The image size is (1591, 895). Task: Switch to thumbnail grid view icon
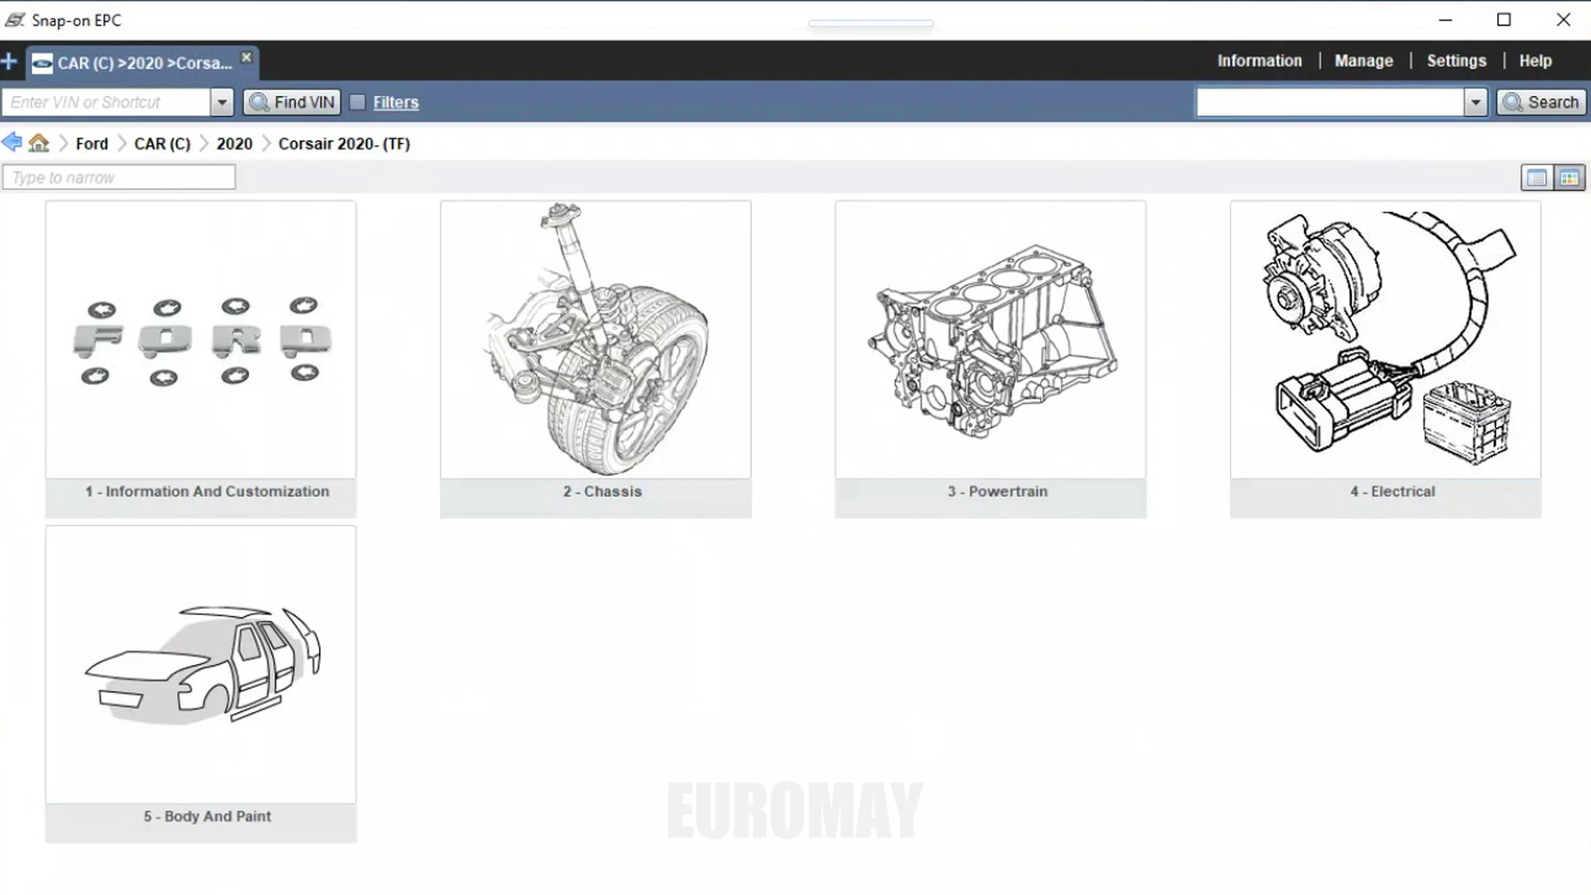[1569, 177]
